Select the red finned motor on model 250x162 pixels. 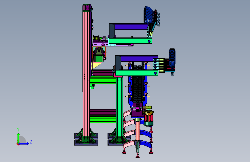[149, 118]
